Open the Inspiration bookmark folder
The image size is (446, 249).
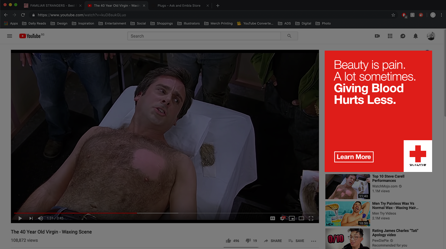click(x=83, y=23)
